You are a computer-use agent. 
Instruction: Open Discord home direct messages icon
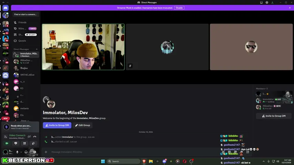coord(6,8)
